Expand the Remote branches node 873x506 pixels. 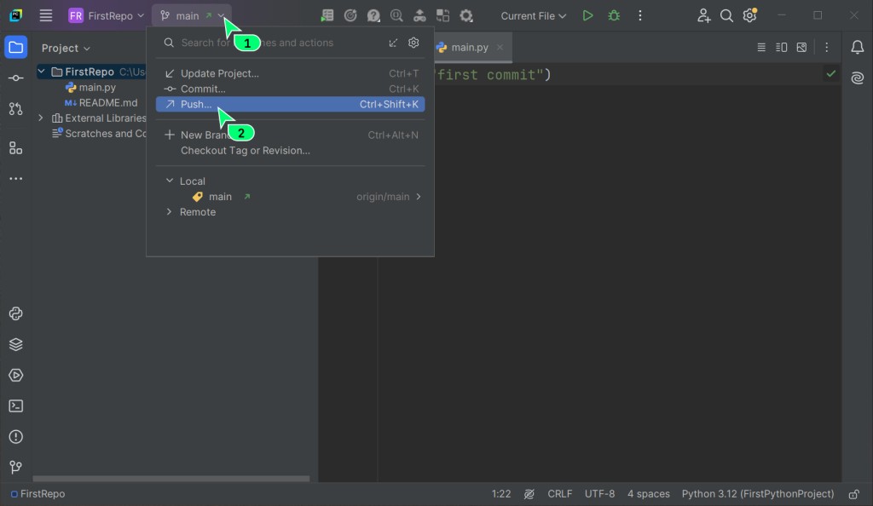pos(170,212)
